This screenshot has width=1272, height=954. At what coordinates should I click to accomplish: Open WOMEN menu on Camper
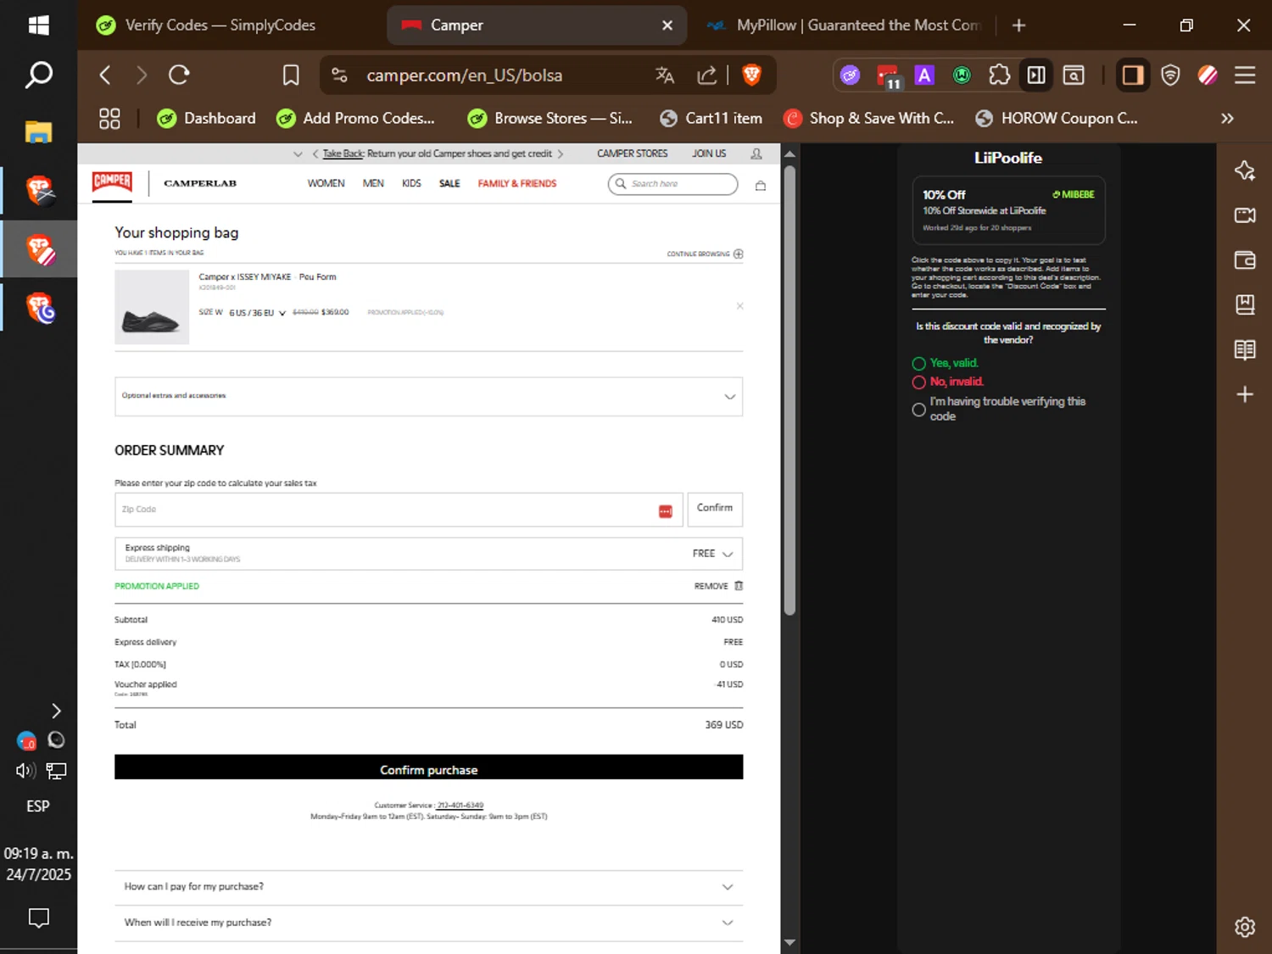click(x=326, y=183)
